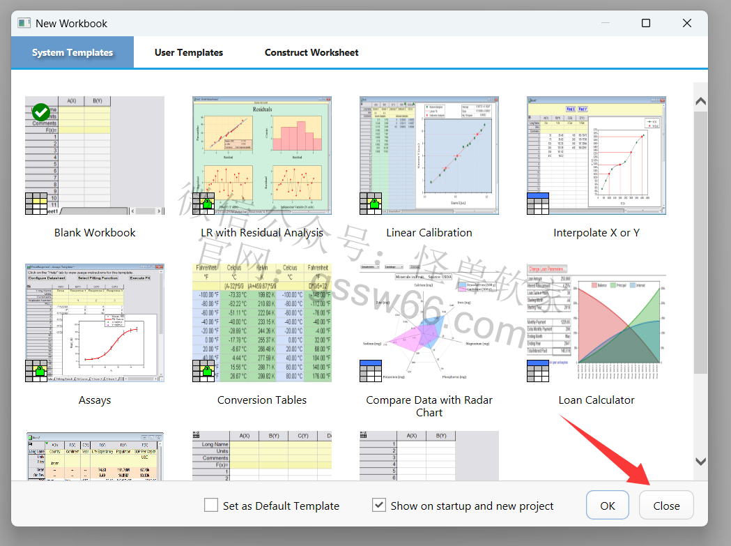Pick the Loan Calculator template thumbnail
The height and width of the screenshot is (546, 731).
coord(597,323)
